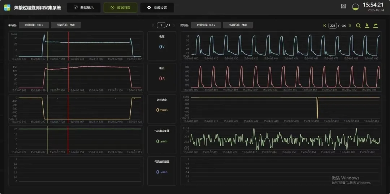
Task: Switch to 数据回看 tab
Action: tap(120, 8)
